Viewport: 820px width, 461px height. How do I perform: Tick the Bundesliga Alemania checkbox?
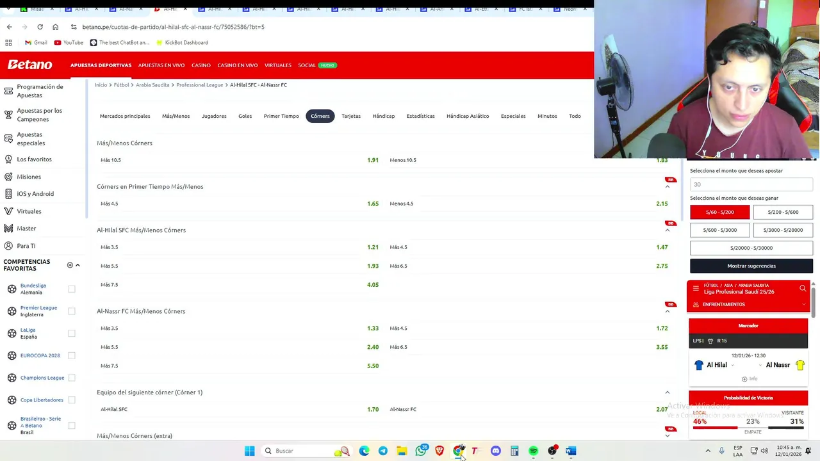click(x=72, y=289)
